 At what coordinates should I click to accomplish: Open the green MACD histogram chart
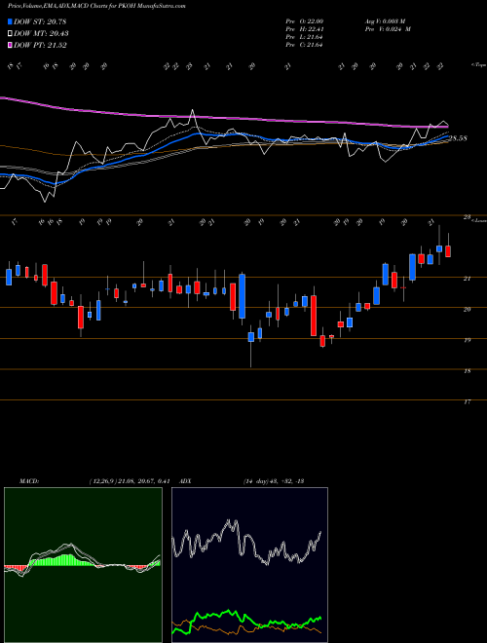coord(83,565)
